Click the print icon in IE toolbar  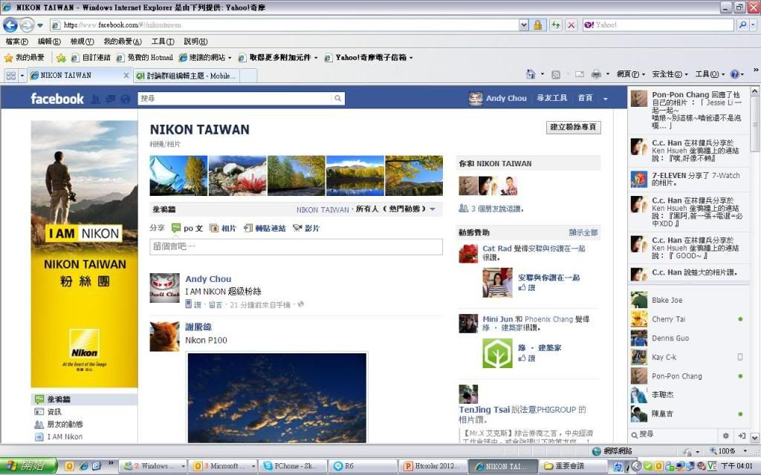596,75
